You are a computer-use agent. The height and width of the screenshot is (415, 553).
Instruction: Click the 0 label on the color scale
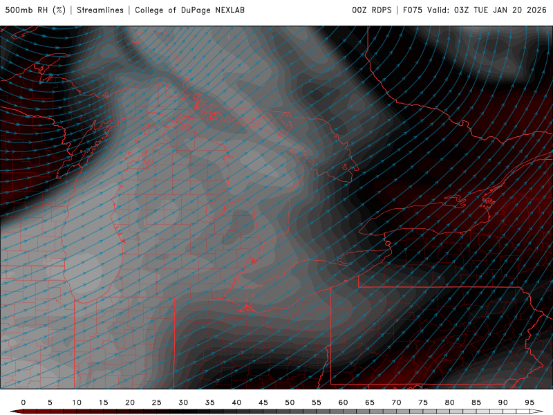[24, 403]
